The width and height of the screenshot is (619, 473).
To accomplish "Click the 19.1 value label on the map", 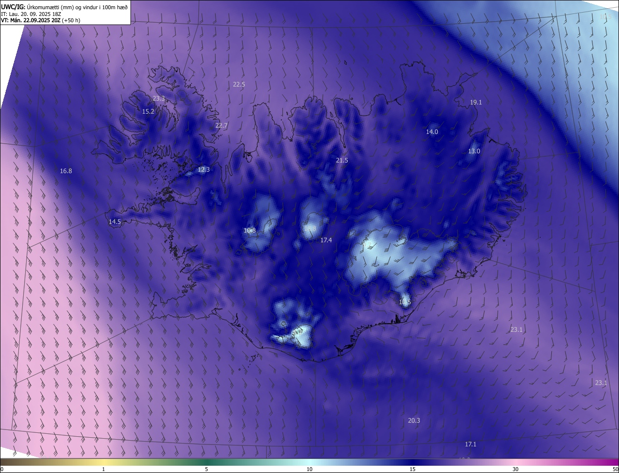I will click(476, 102).
